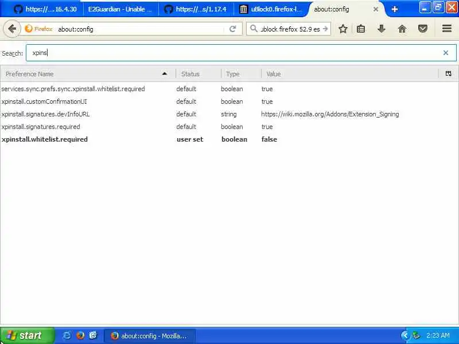
Task: Open the hamburger menu
Action: [447, 28]
